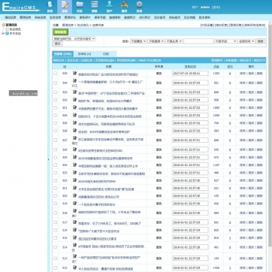
Task: Click the 搜索 search button
Action: pyautogui.click(x=261, y=41)
